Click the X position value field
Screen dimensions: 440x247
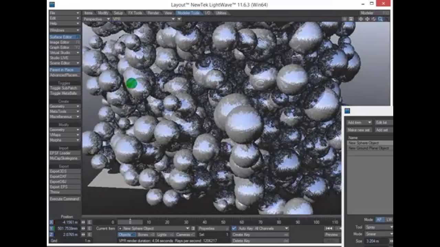point(67,222)
